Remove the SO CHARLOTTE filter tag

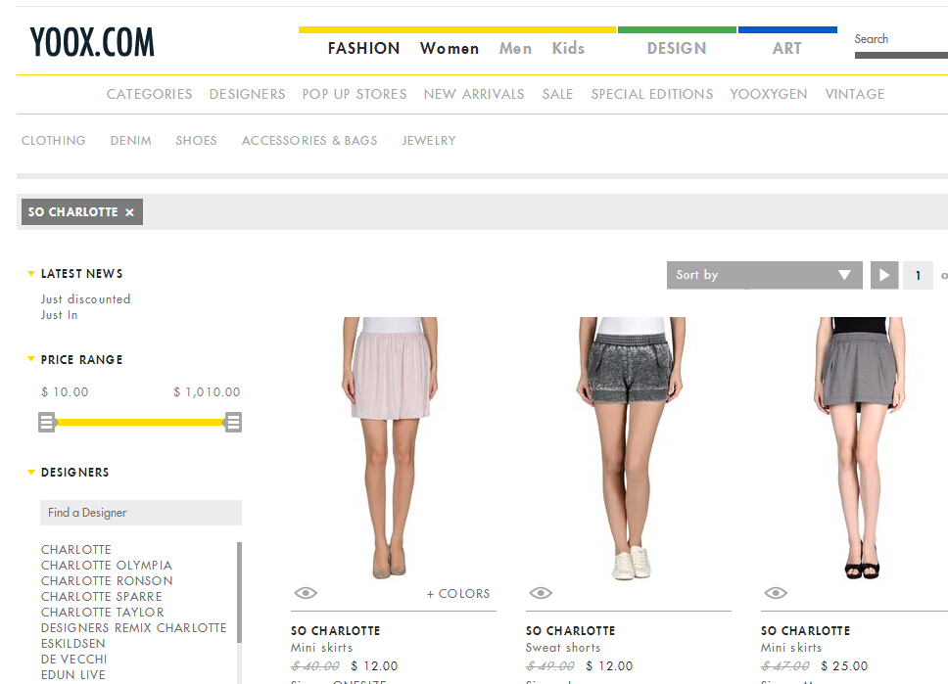click(x=129, y=212)
